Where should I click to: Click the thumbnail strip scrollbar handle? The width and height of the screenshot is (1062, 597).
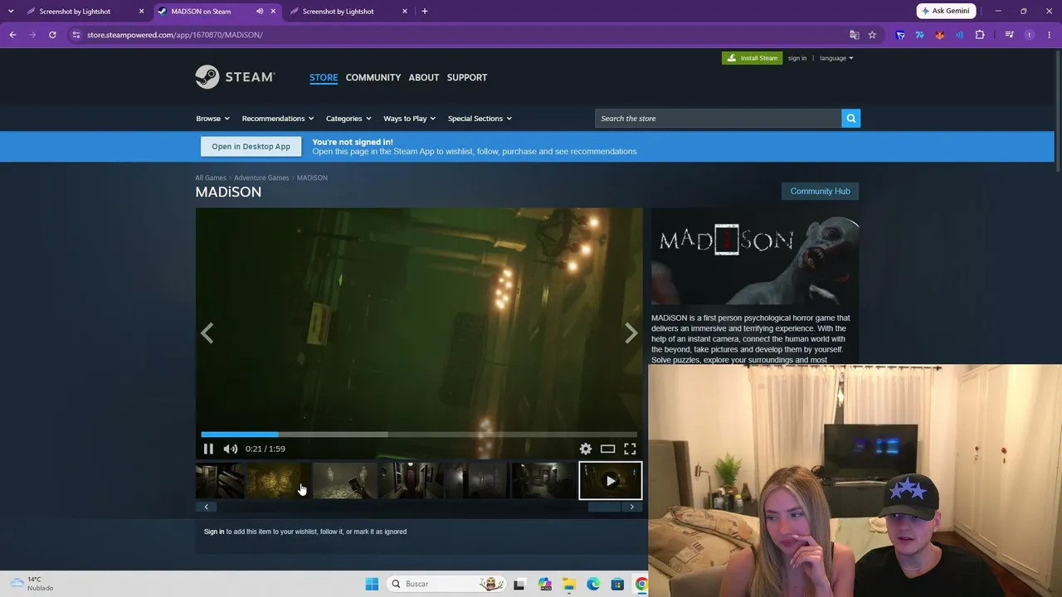coord(604,507)
